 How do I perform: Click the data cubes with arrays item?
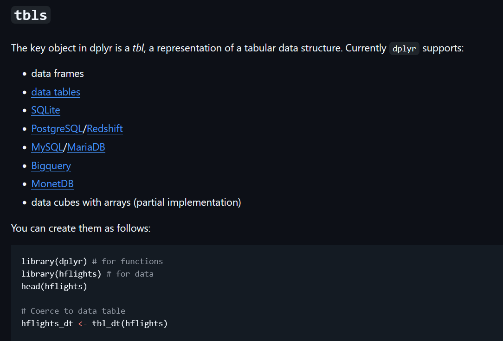coord(136,202)
